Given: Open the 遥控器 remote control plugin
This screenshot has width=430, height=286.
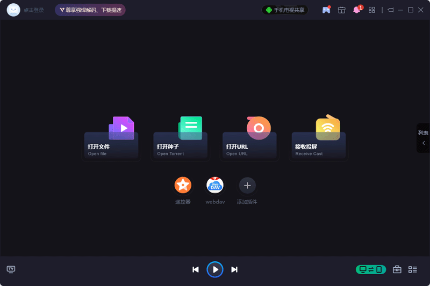Looking at the screenshot, I should [x=183, y=186].
